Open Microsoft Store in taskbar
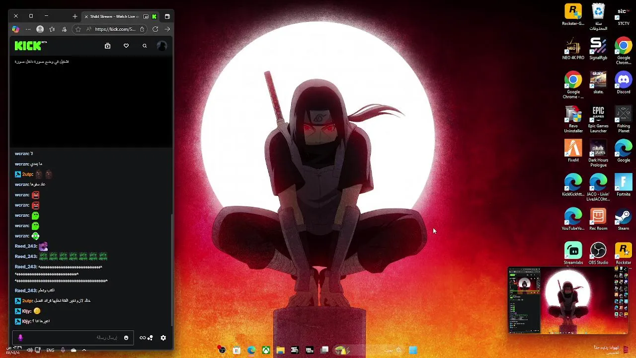Viewport: 636px width, 358px height. coord(237,351)
